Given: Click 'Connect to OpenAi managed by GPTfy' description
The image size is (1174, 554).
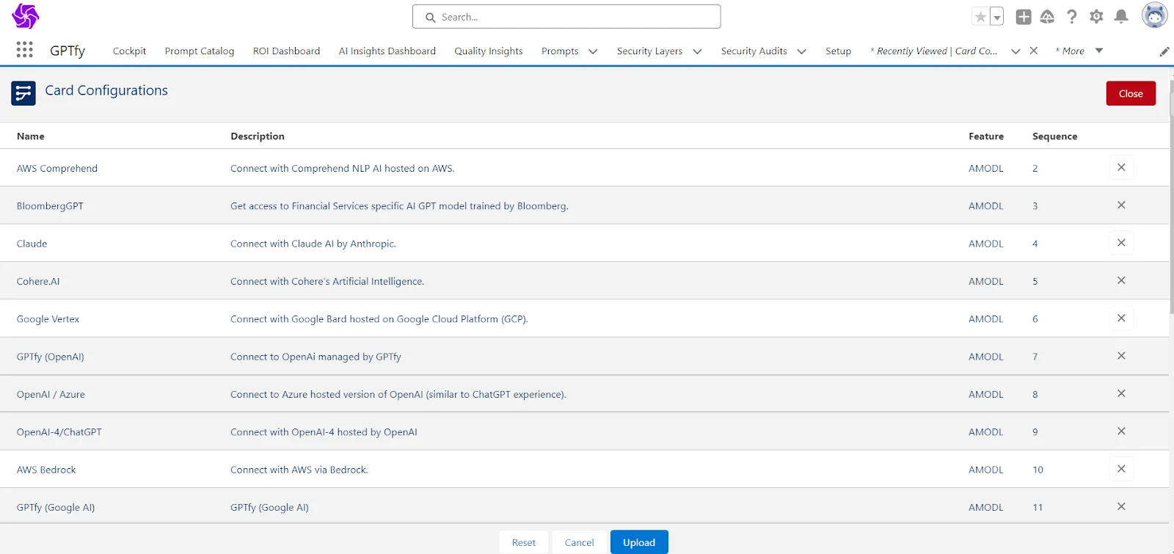Looking at the screenshot, I should (316, 357).
